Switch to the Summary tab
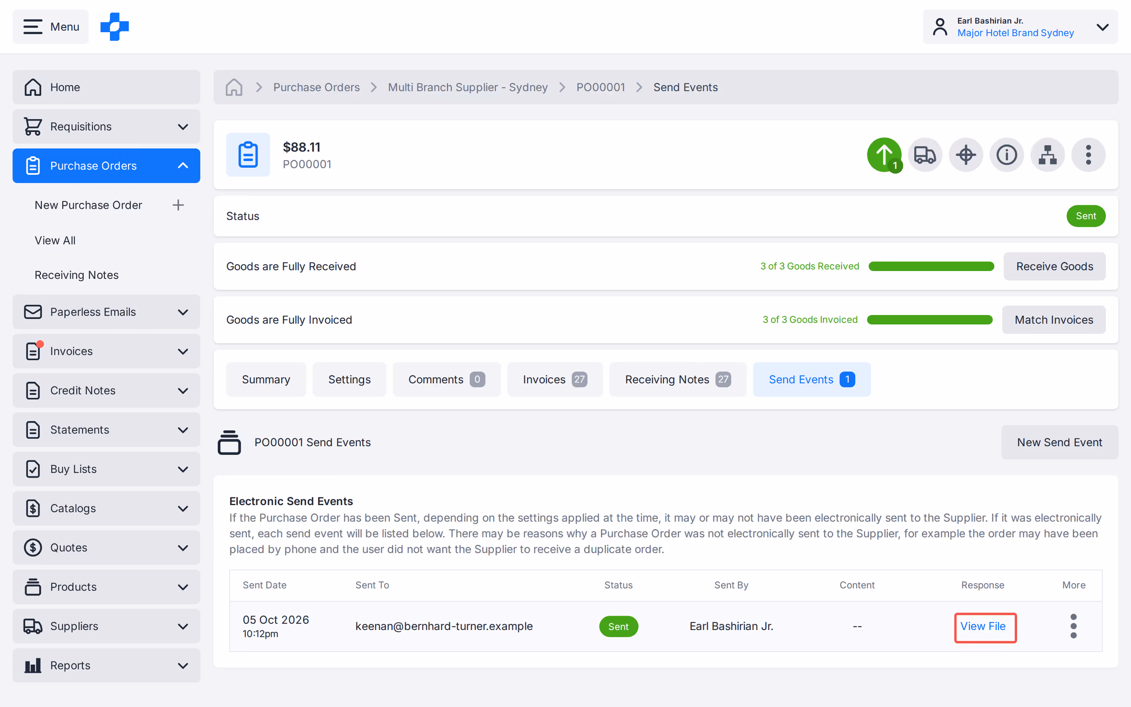 click(266, 379)
